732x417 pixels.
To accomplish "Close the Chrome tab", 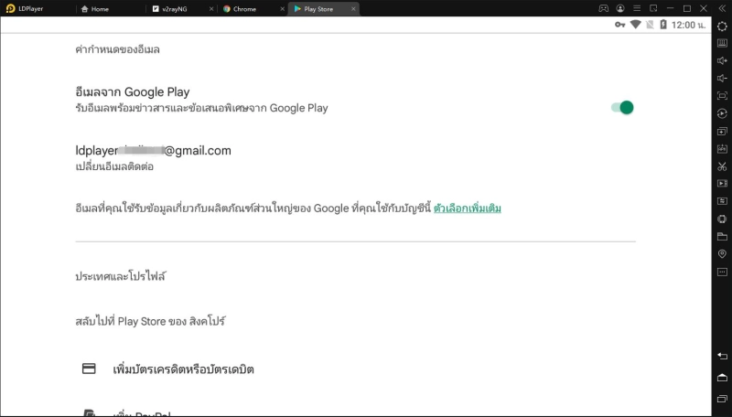I will (x=283, y=9).
